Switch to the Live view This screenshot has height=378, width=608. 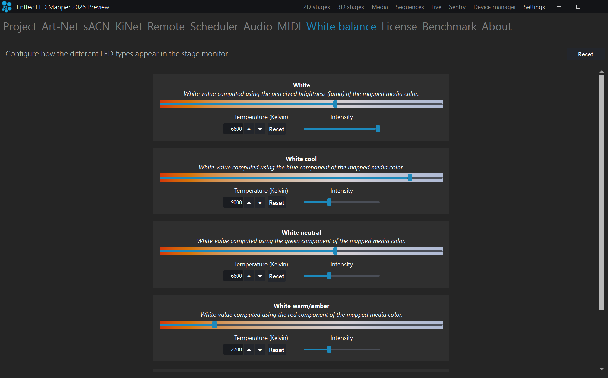436,7
